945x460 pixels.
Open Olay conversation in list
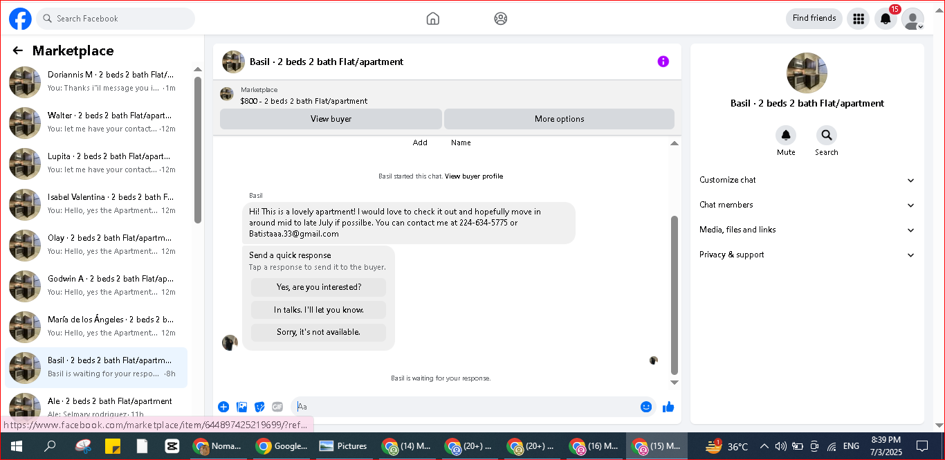[x=97, y=244]
